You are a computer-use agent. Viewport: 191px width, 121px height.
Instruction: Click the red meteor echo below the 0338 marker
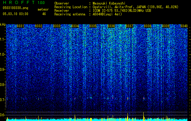click(144, 98)
